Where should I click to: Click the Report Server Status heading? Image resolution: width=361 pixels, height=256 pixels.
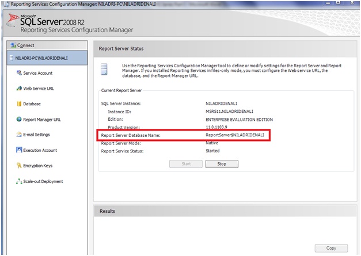pos(121,48)
